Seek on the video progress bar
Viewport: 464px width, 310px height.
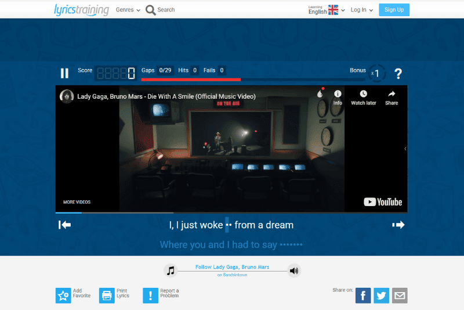(x=231, y=212)
